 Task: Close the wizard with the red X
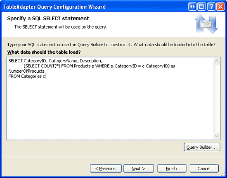click(220, 7)
